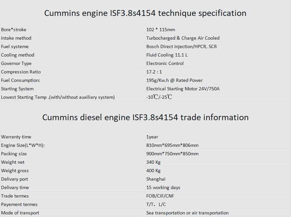291x217 pixels.
Task: Click the 'FOB/CIF/CNF' value
Action: [160, 196]
